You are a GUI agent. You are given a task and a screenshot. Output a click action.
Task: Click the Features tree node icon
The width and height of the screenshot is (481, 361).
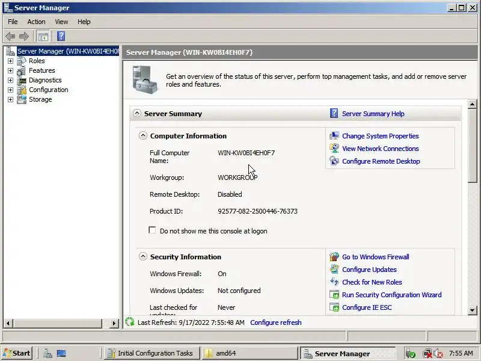[22, 70]
